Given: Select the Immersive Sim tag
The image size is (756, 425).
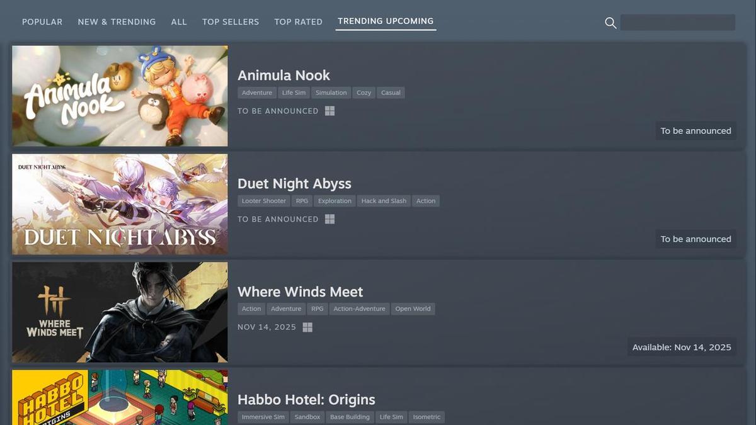Looking at the screenshot, I should pos(263,417).
